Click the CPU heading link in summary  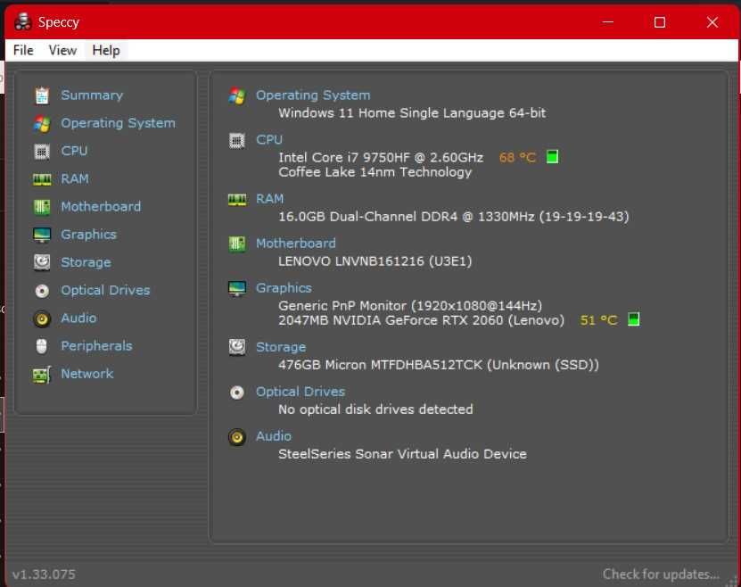pyautogui.click(x=269, y=140)
